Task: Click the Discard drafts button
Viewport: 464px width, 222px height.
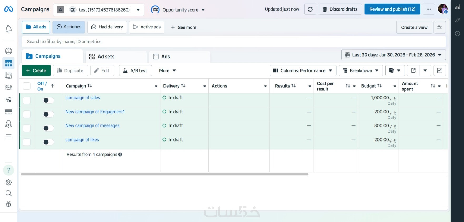Action: pos(340,9)
